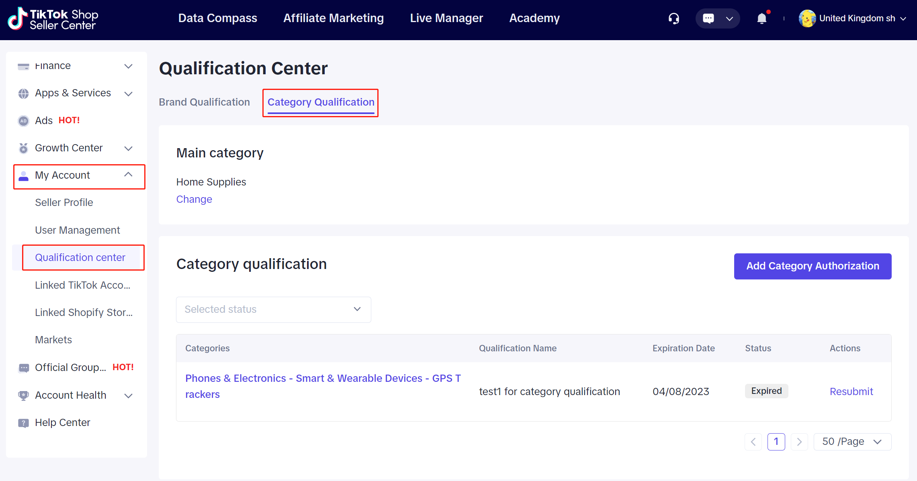Collapse the My Account menu
Screen dimensions: 917x481
click(x=128, y=175)
